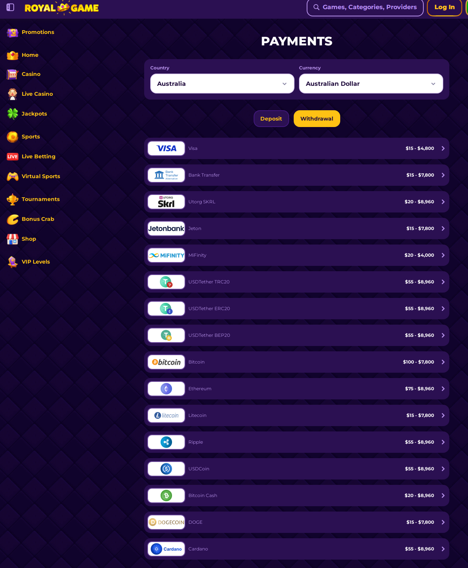This screenshot has height=568, width=468.
Task: Click the Visa logo thumbnail
Action: pos(166,148)
